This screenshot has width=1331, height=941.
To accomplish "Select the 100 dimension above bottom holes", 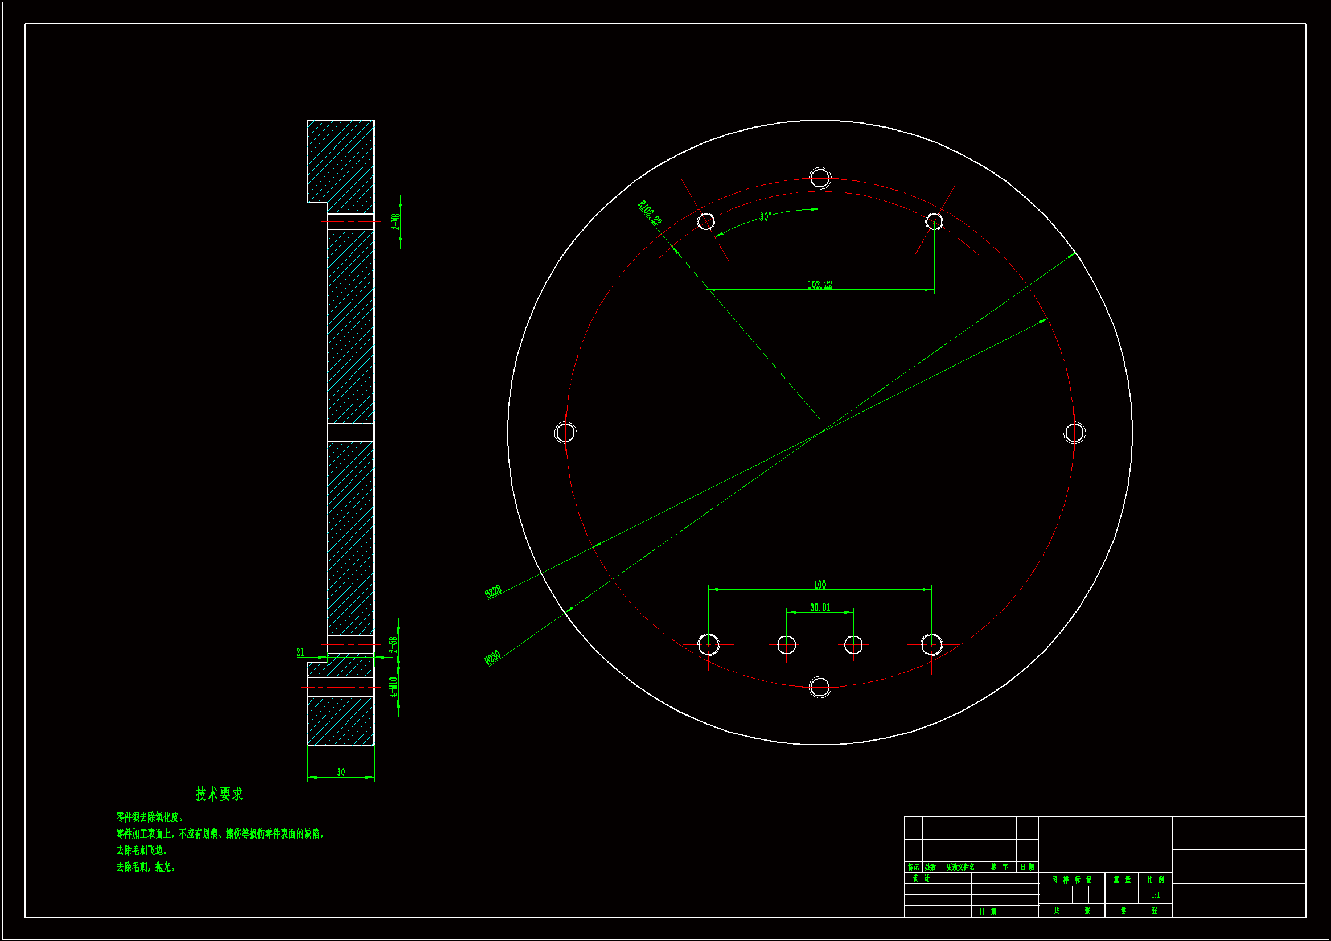I will 820,585.
